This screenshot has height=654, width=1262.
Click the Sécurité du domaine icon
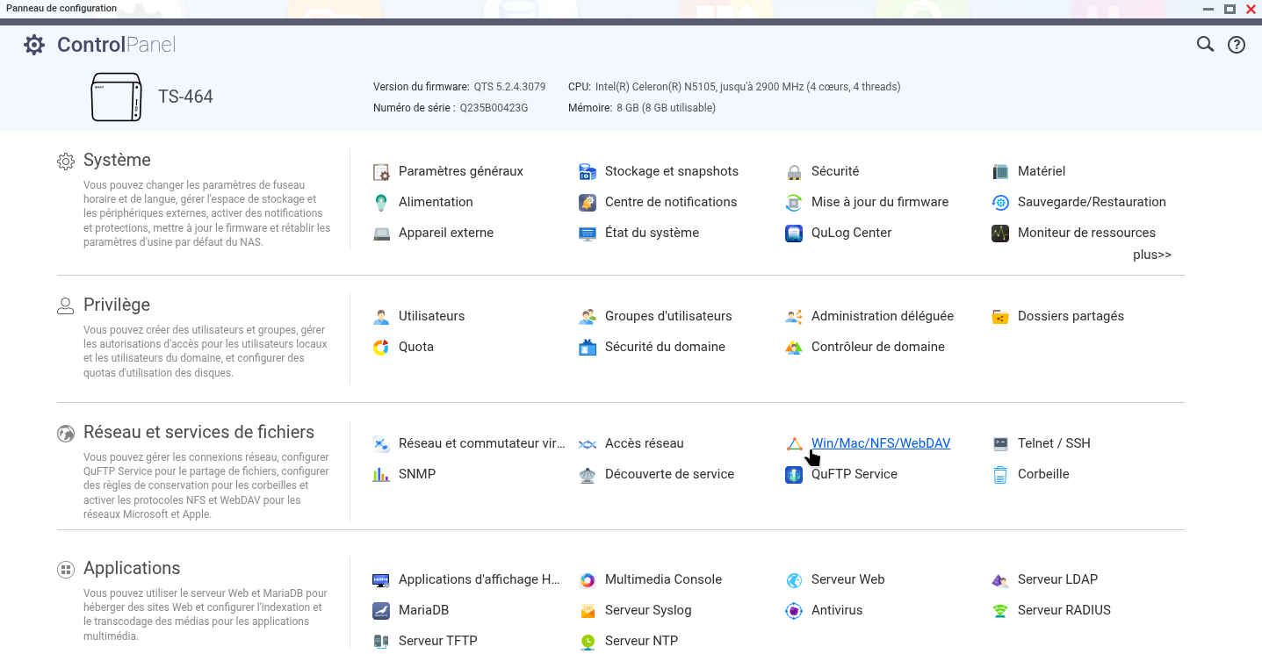tap(588, 347)
